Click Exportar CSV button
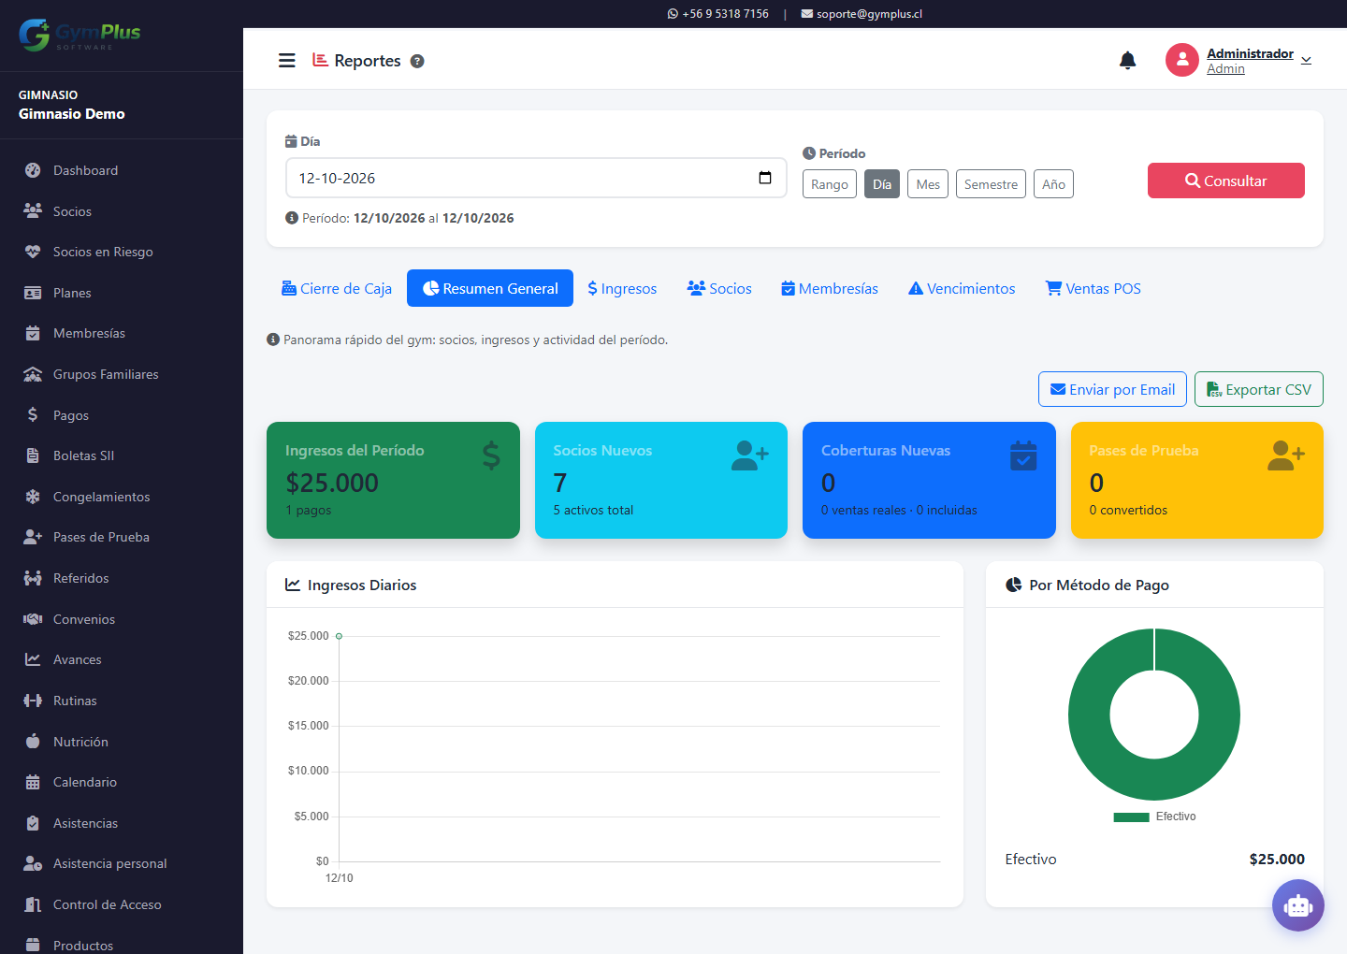The image size is (1347, 954). coord(1259,389)
